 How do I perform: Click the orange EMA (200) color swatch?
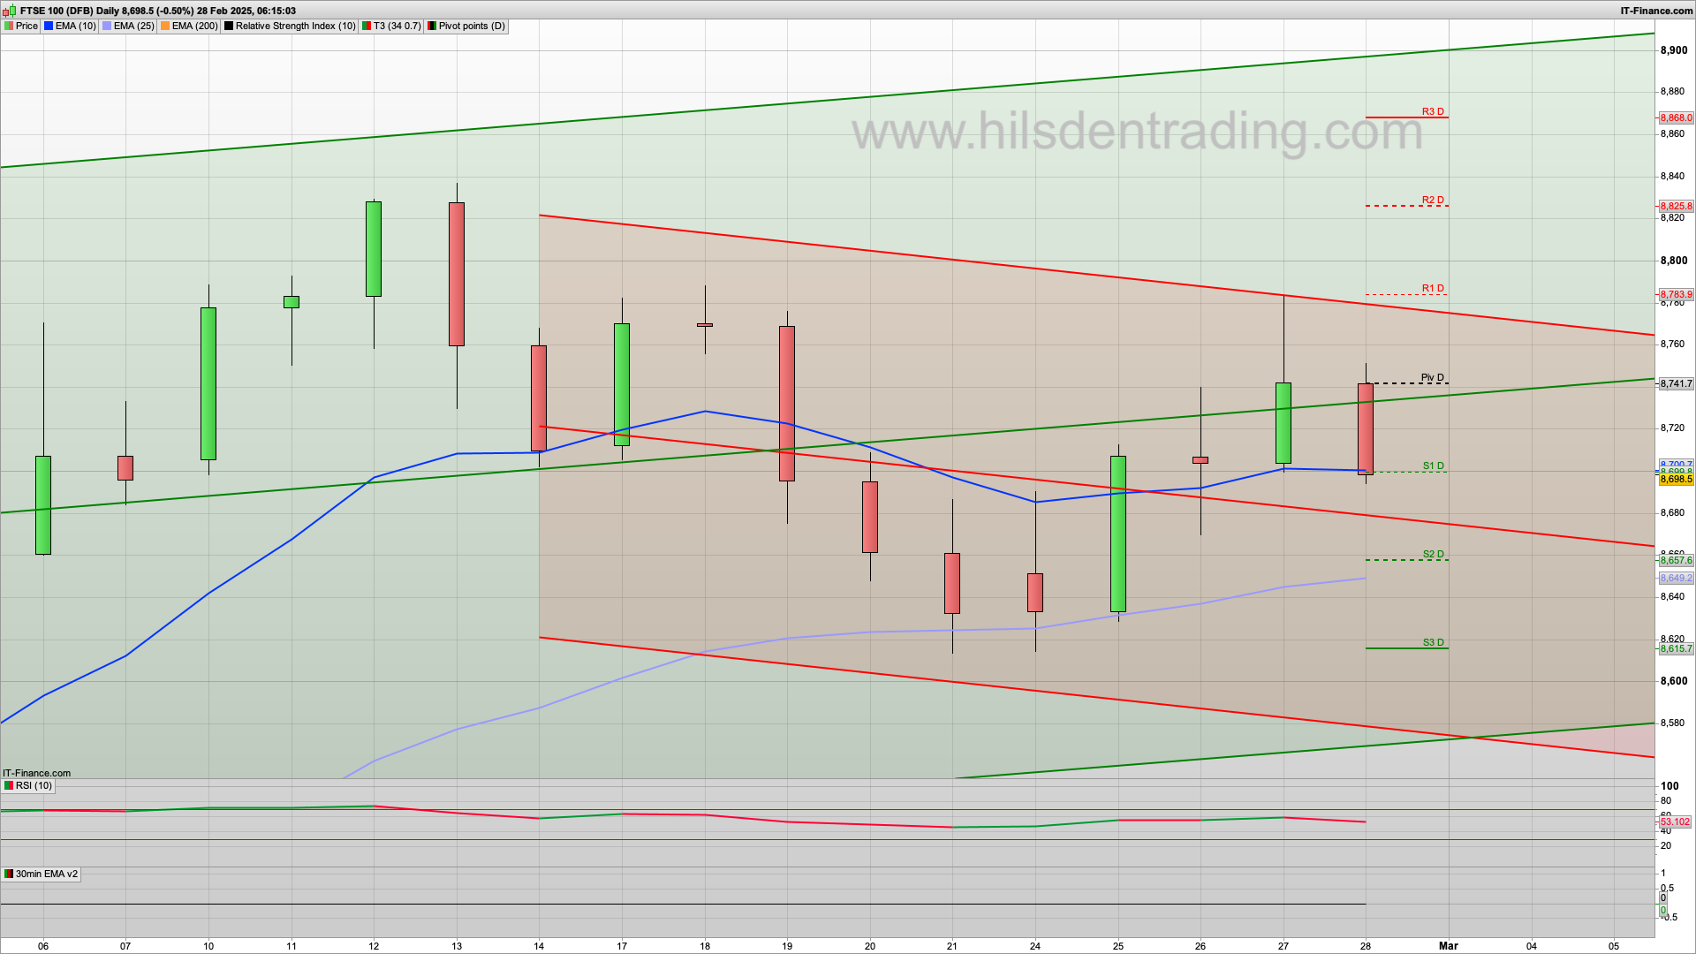(x=166, y=26)
